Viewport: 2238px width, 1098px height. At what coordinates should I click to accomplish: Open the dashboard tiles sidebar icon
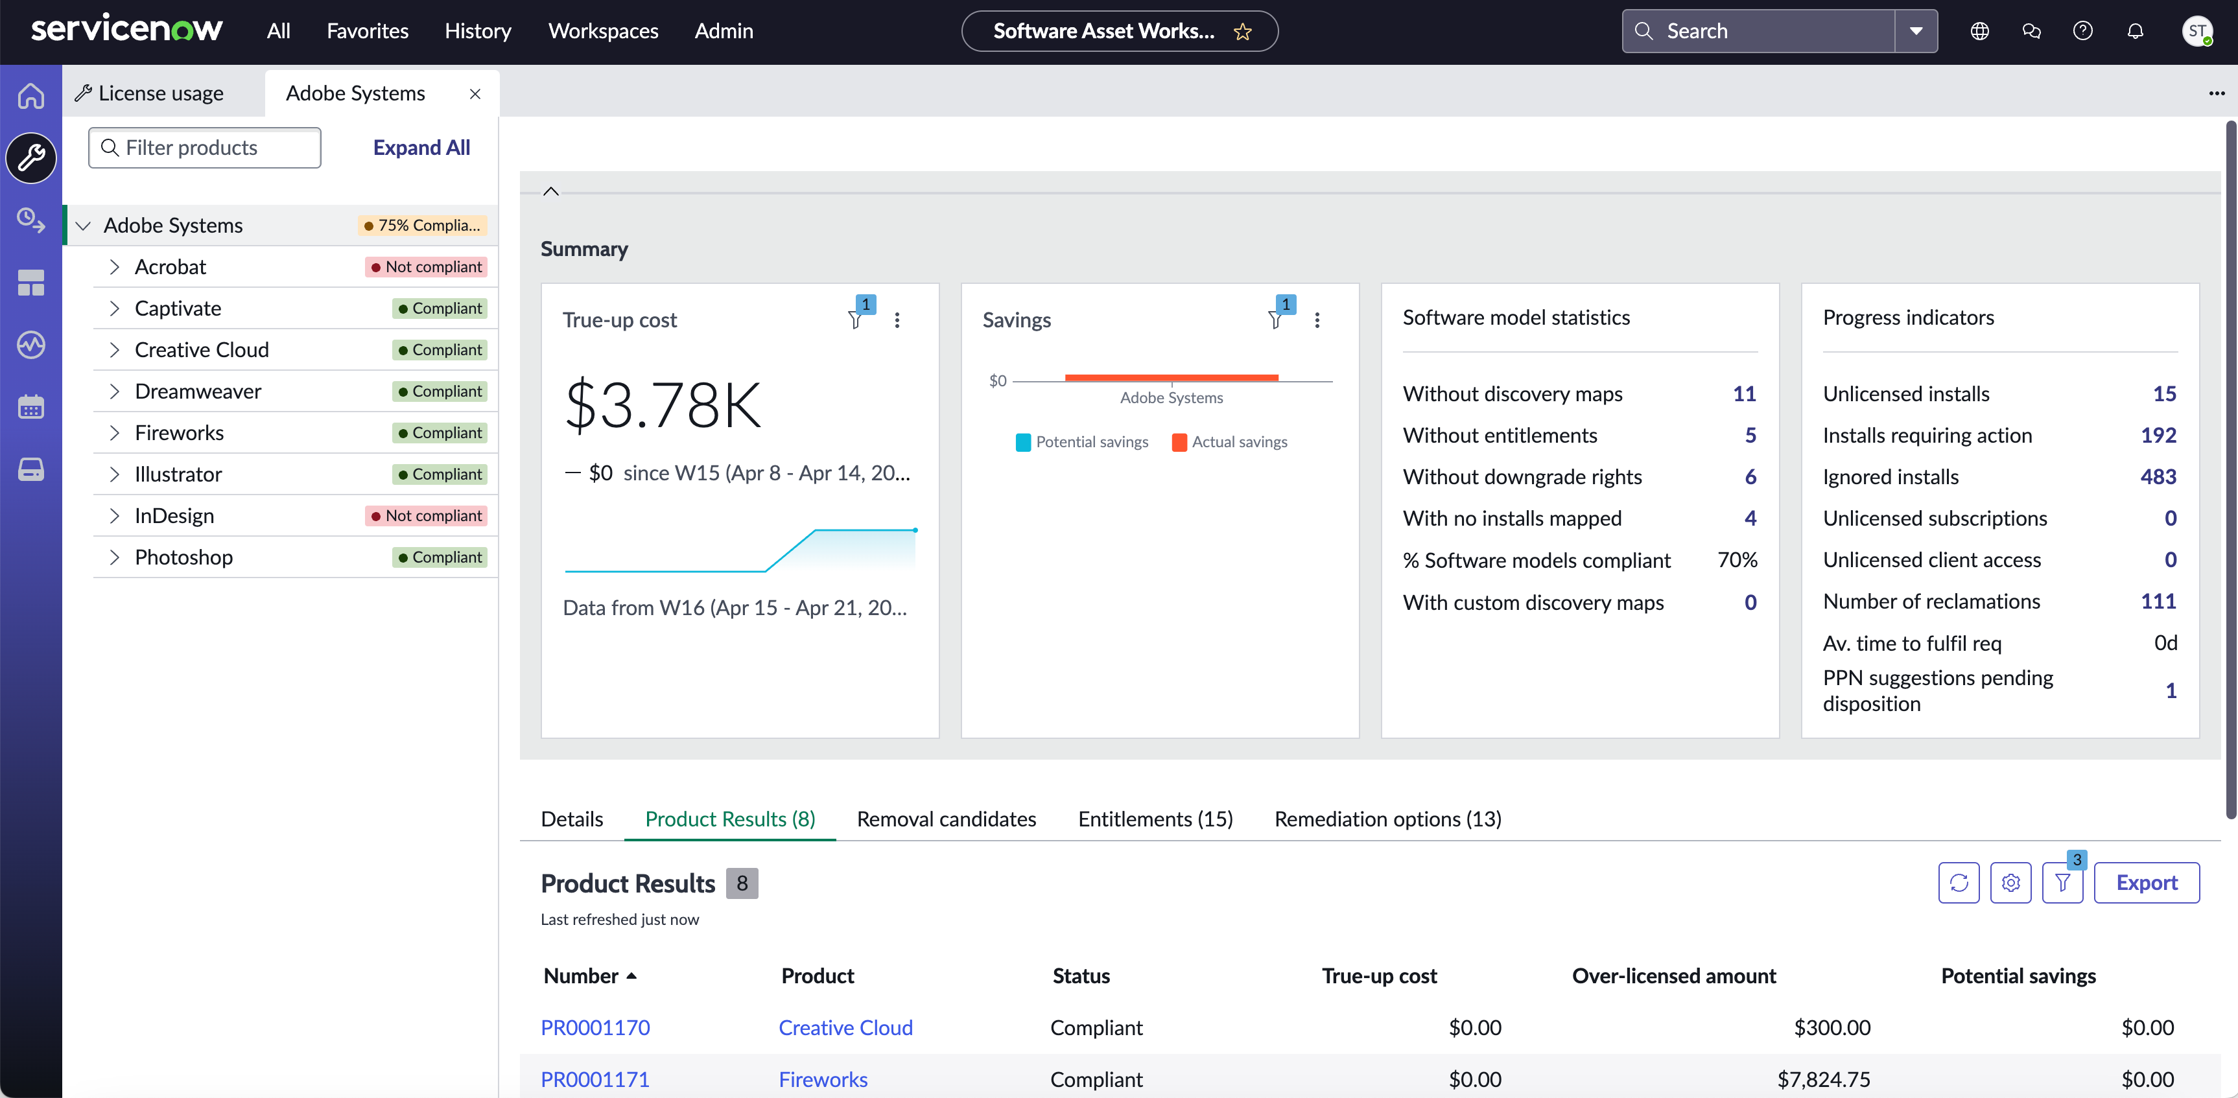[31, 283]
